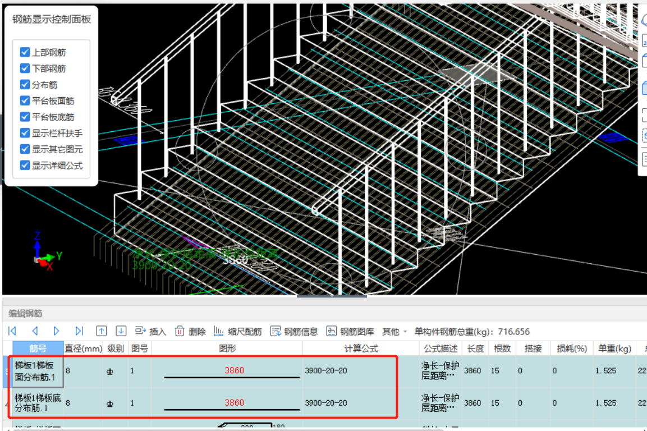Screen dimensions: 647x431
Task: Click the 图号 column header
Action: pyautogui.click(x=140, y=349)
